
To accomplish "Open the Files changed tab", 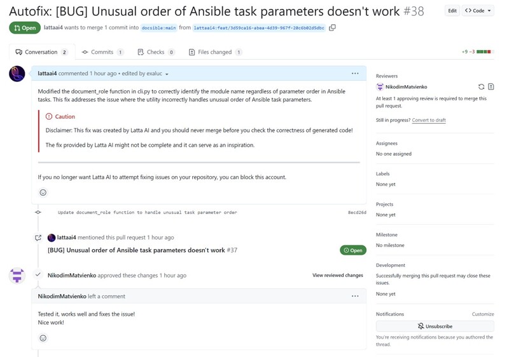I will (x=215, y=52).
